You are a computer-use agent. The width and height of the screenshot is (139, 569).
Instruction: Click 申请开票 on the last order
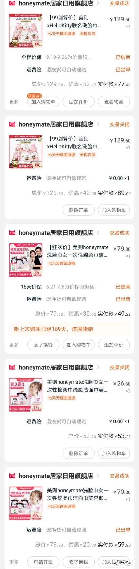(43, 562)
